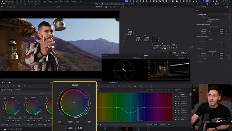Open the Key palette
Image resolution: width=232 pixels, height=131 pixels.
(141, 86)
